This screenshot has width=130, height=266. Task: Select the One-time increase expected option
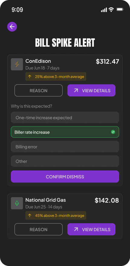[x=65, y=117]
